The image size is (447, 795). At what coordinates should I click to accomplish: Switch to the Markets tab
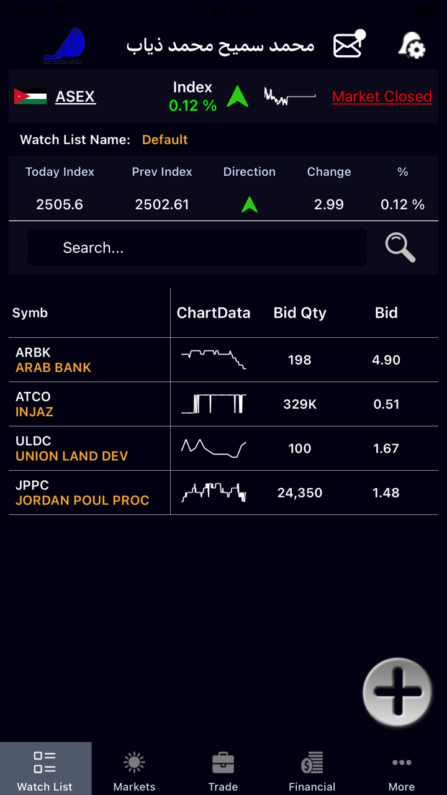pos(134,771)
